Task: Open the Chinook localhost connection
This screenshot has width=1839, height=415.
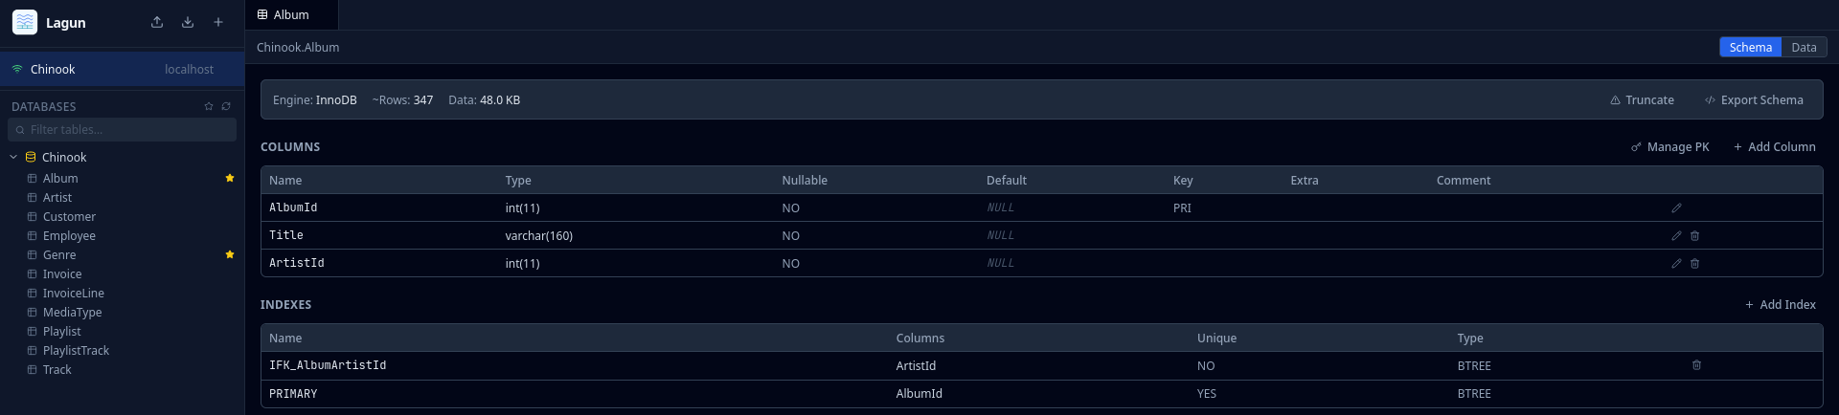Action: (x=123, y=69)
